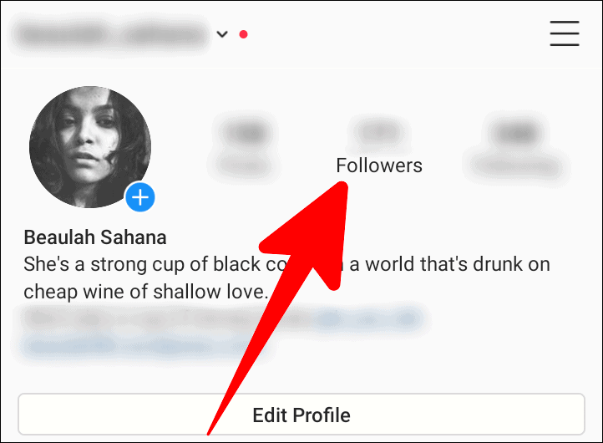Viewport: 603px width, 443px height.
Task: Tap the blue plus add-story icon
Action: coord(140,197)
